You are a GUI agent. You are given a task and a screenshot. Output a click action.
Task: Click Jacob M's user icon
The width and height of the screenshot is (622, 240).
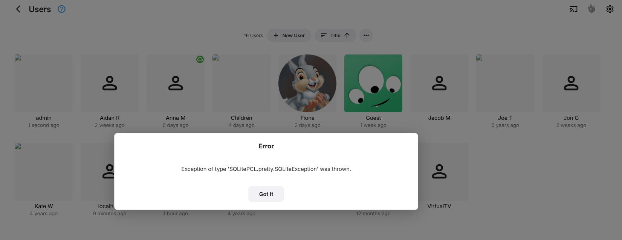point(439,83)
